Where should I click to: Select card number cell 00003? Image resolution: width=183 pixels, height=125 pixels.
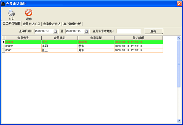pyautogui.click(x=23, y=42)
